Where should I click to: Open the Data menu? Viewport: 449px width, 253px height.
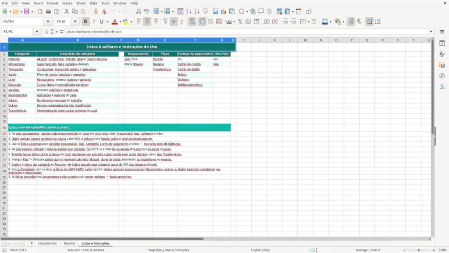pyautogui.click(x=93, y=3)
